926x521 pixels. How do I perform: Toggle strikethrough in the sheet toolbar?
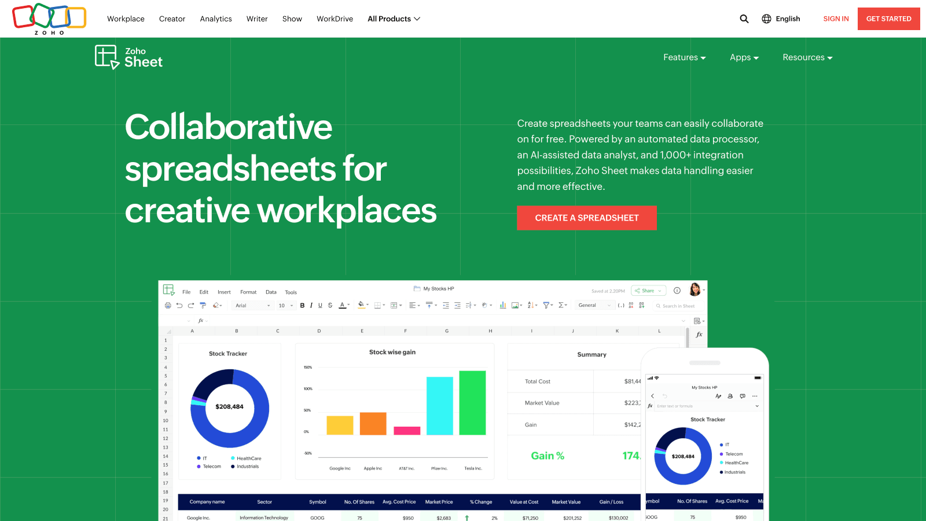click(x=330, y=305)
